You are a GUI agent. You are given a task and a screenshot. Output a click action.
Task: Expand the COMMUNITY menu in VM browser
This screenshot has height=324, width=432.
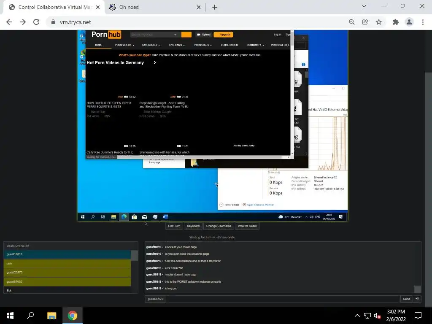point(255,45)
